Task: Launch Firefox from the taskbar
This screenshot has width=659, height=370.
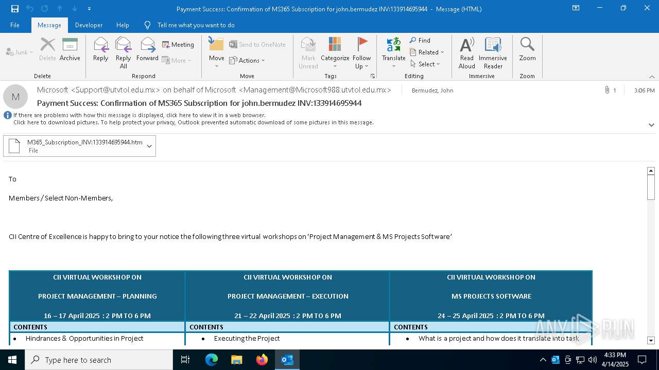Action: pos(262,360)
